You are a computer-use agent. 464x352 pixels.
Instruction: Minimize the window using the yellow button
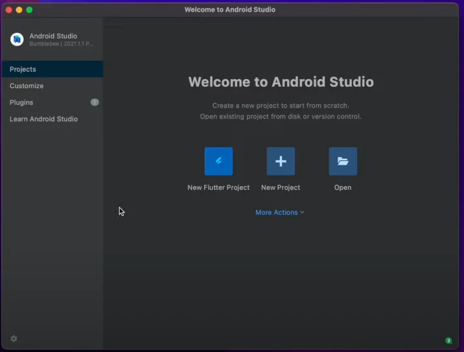click(x=19, y=10)
